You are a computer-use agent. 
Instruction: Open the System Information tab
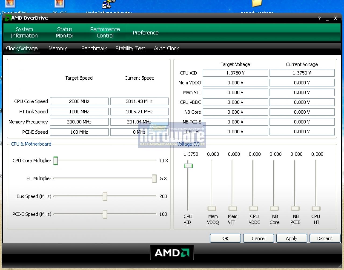pyautogui.click(x=24, y=32)
